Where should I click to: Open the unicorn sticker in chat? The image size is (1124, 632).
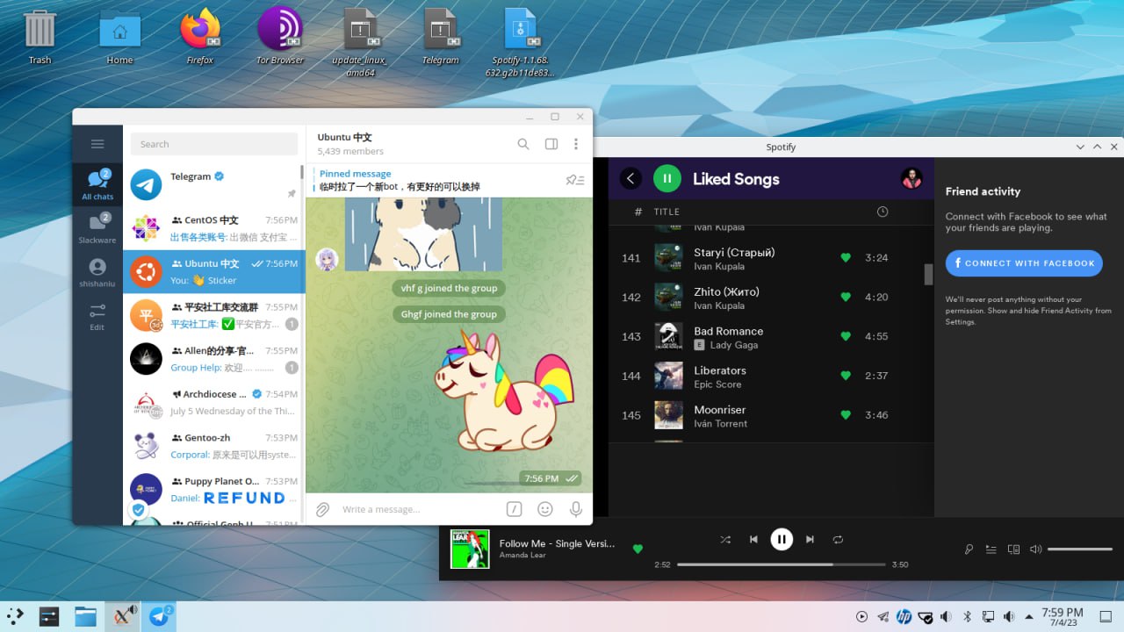point(503,391)
